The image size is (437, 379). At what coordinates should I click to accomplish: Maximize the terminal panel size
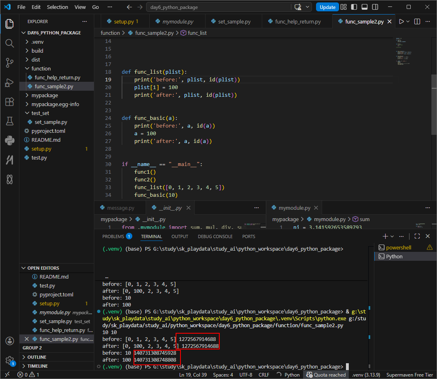[x=417, y=236]
